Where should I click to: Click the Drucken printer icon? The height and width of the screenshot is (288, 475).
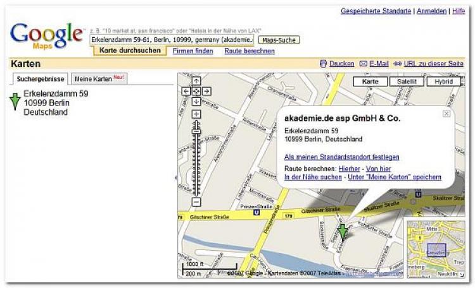point(324,64)
